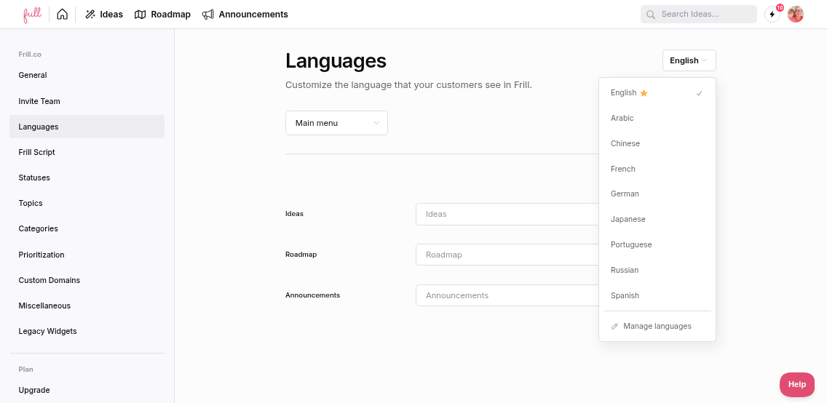Click the Ideas translation input field
This screenshot has width=827, height=403.
point(507,214)
